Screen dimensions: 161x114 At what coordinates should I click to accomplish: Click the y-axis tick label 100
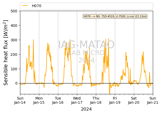pos(14,69)
